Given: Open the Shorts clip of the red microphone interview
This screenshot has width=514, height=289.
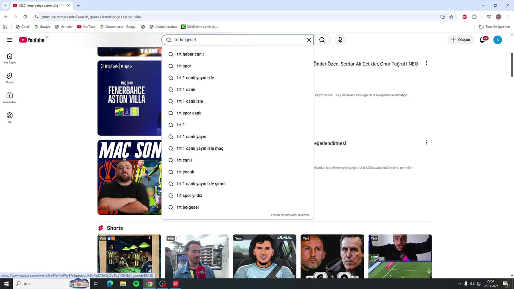Looking at the screenshot, I should pos(197,256).
